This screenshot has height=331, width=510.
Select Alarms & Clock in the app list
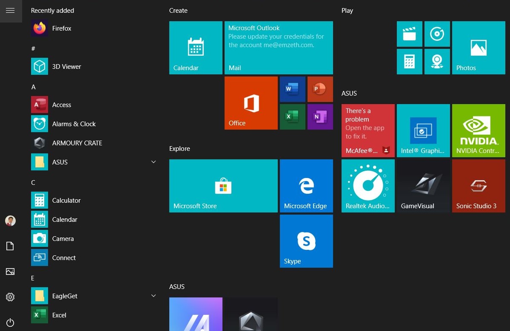pos(74,124)
